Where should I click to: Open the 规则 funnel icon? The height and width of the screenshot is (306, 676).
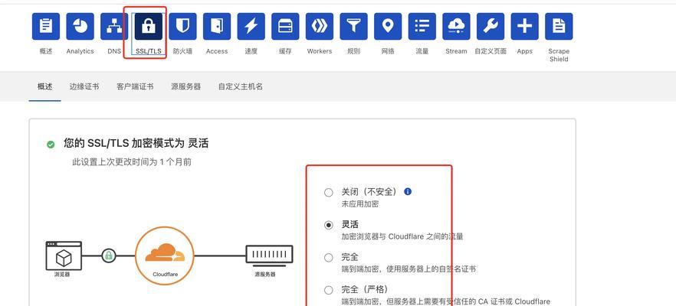(x=353, y=26)
